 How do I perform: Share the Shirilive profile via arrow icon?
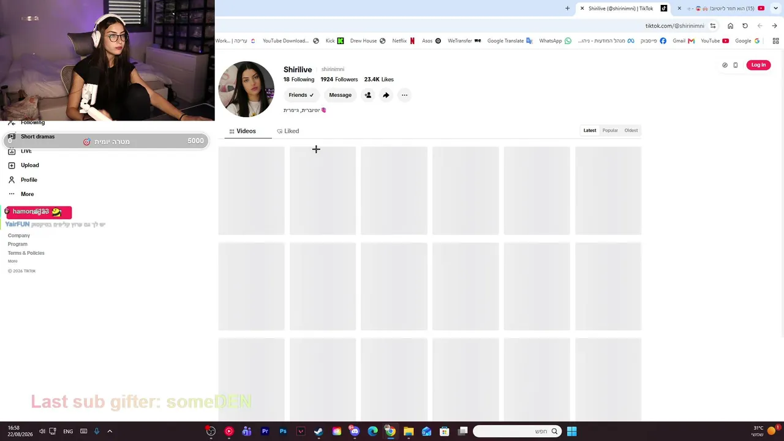click(386, 95)
